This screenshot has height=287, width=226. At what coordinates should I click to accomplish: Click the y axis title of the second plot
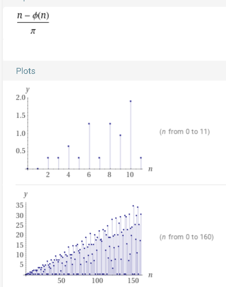(26, 194)
